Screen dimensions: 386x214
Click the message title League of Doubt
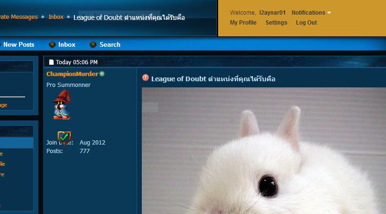[213, 79]
